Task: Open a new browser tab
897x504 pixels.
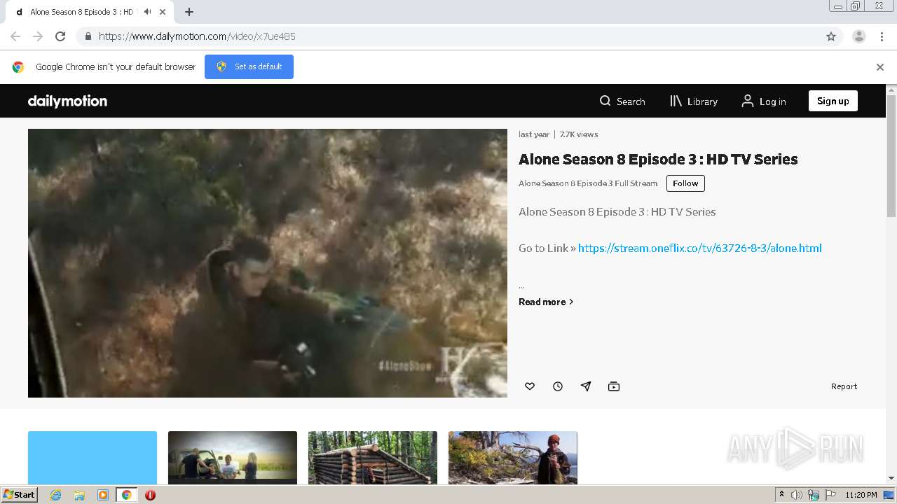Action: 189,12
